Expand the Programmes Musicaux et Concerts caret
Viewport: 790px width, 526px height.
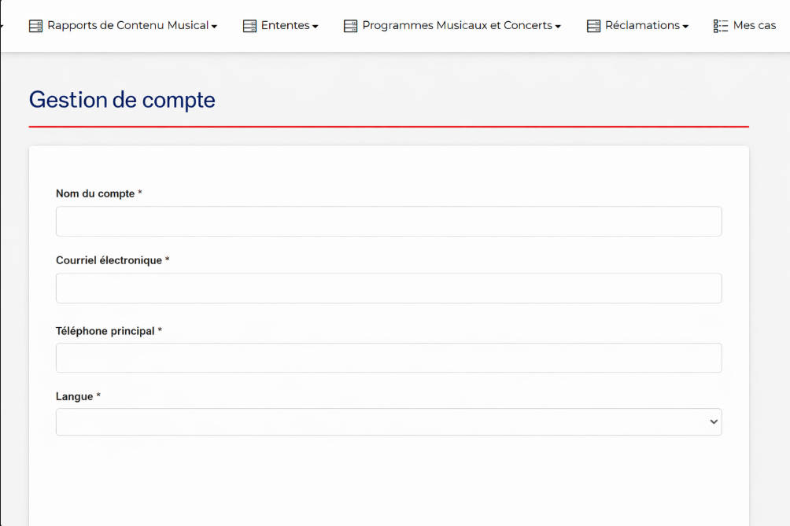[558, 27]
